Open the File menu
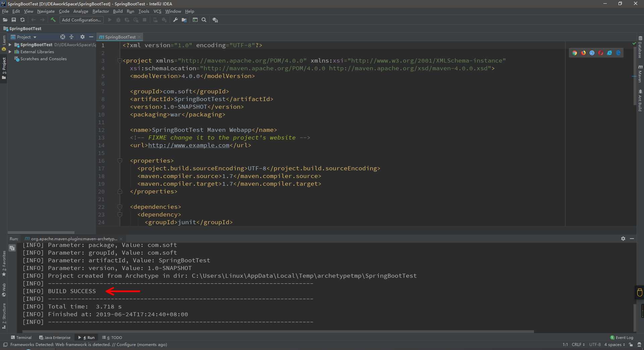The height and width of the screenshot is (350, 644). 5,11
